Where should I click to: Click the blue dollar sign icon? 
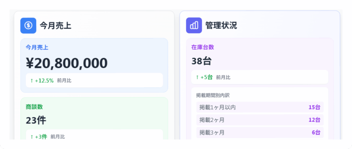click(28, 25)
